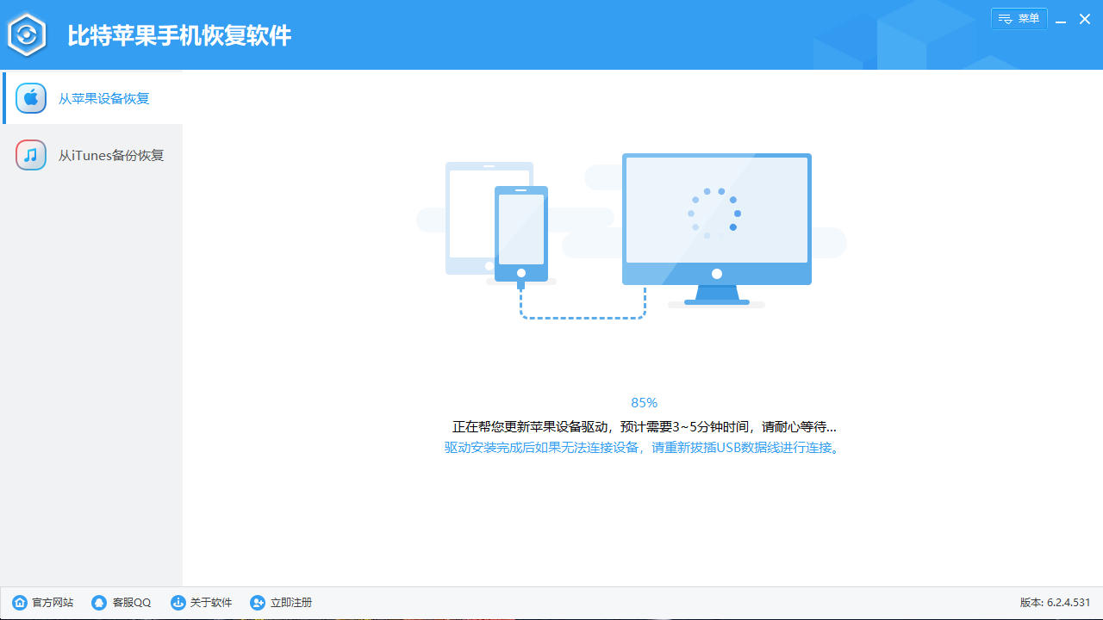The width and height of the screenshot is (1103, 620).
Task: Click the driver update status message
Action: click(644, 426)
